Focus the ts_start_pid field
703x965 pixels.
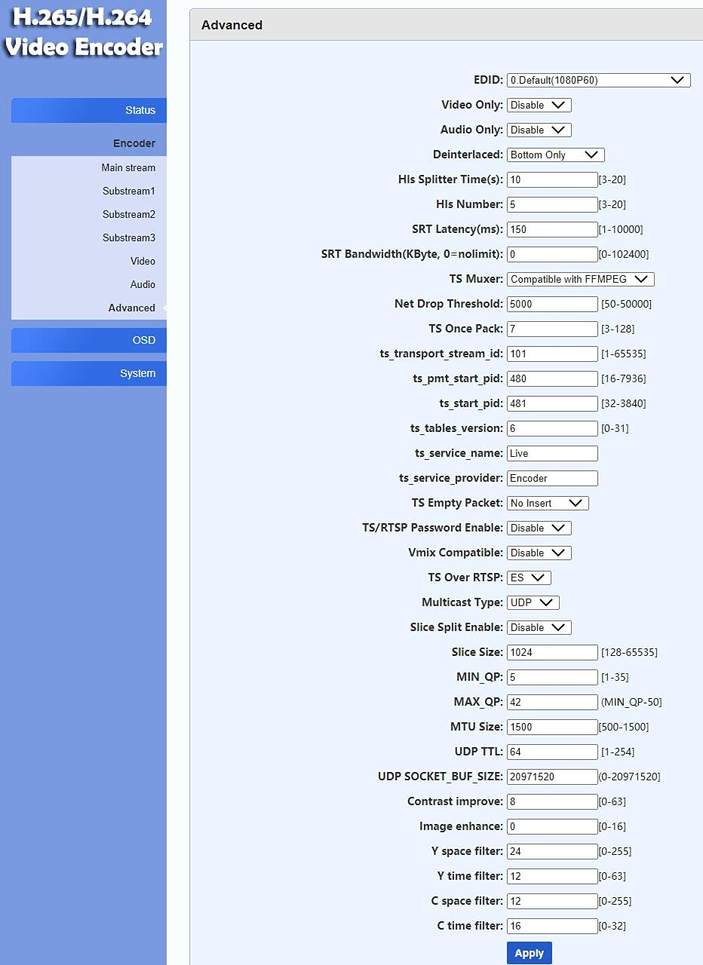[552, 403]
